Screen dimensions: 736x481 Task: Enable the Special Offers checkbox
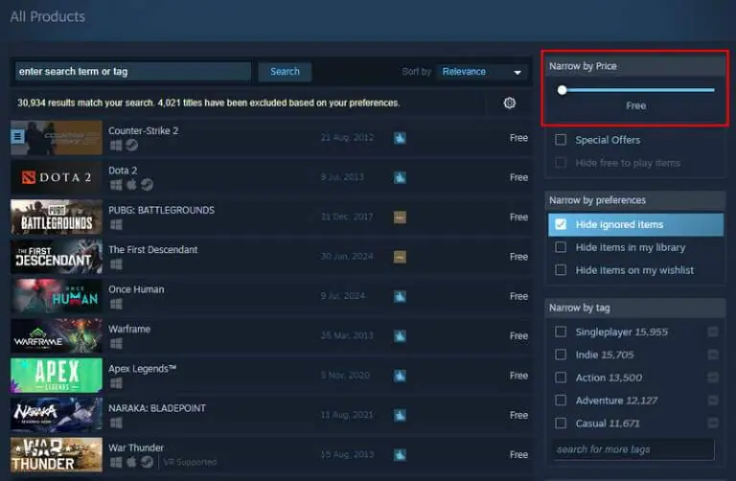point(561,140)
